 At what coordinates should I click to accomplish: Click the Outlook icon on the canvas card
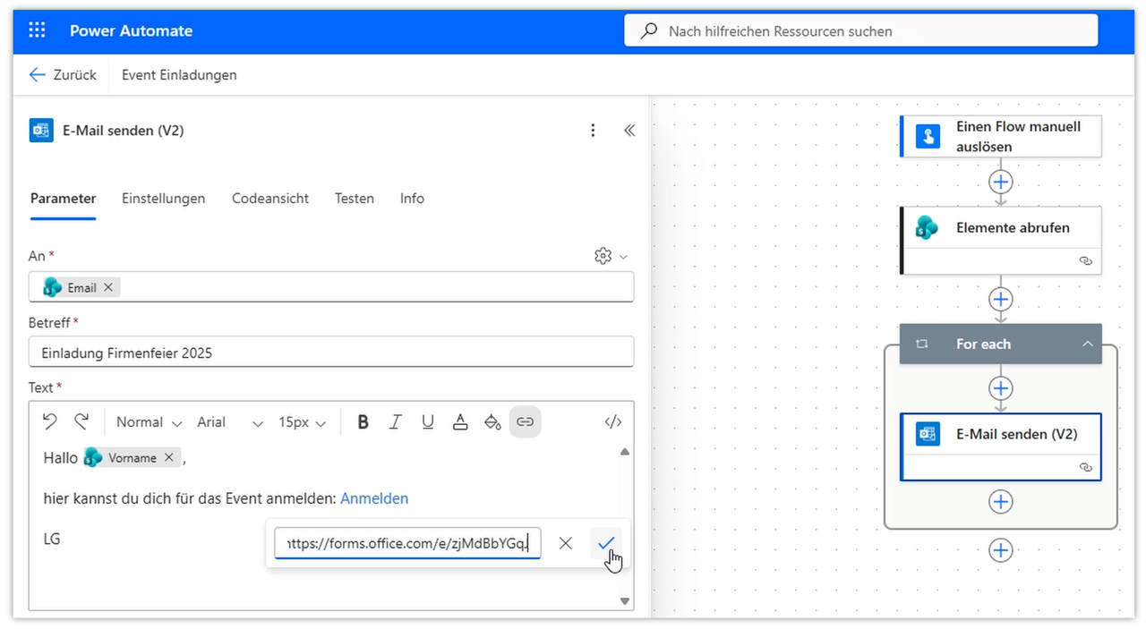pyautogui.click(x=928, y=434)
